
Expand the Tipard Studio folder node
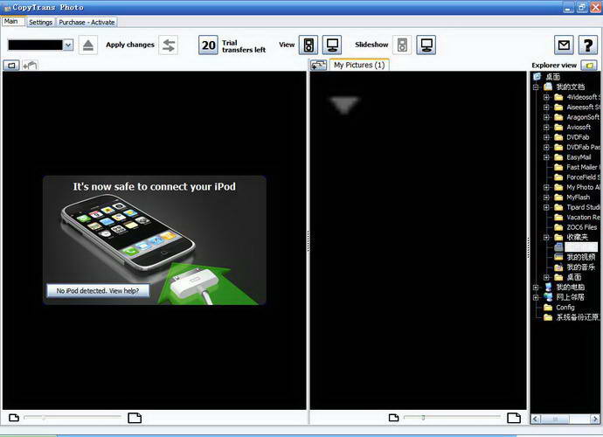[x=546, y=207]
